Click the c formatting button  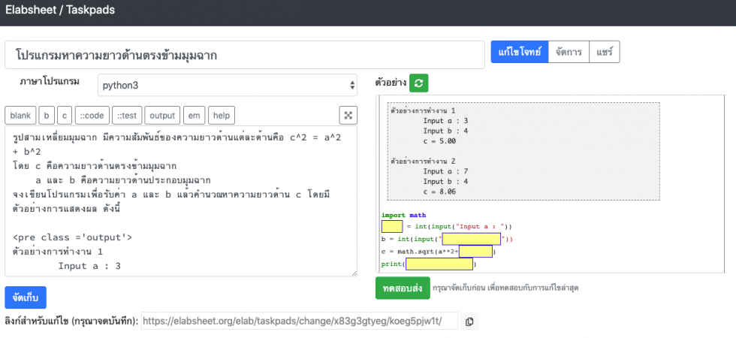[x=65, y=115]
